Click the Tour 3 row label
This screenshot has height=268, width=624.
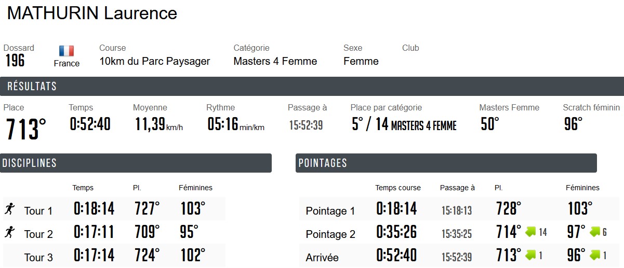coord(38,258)
